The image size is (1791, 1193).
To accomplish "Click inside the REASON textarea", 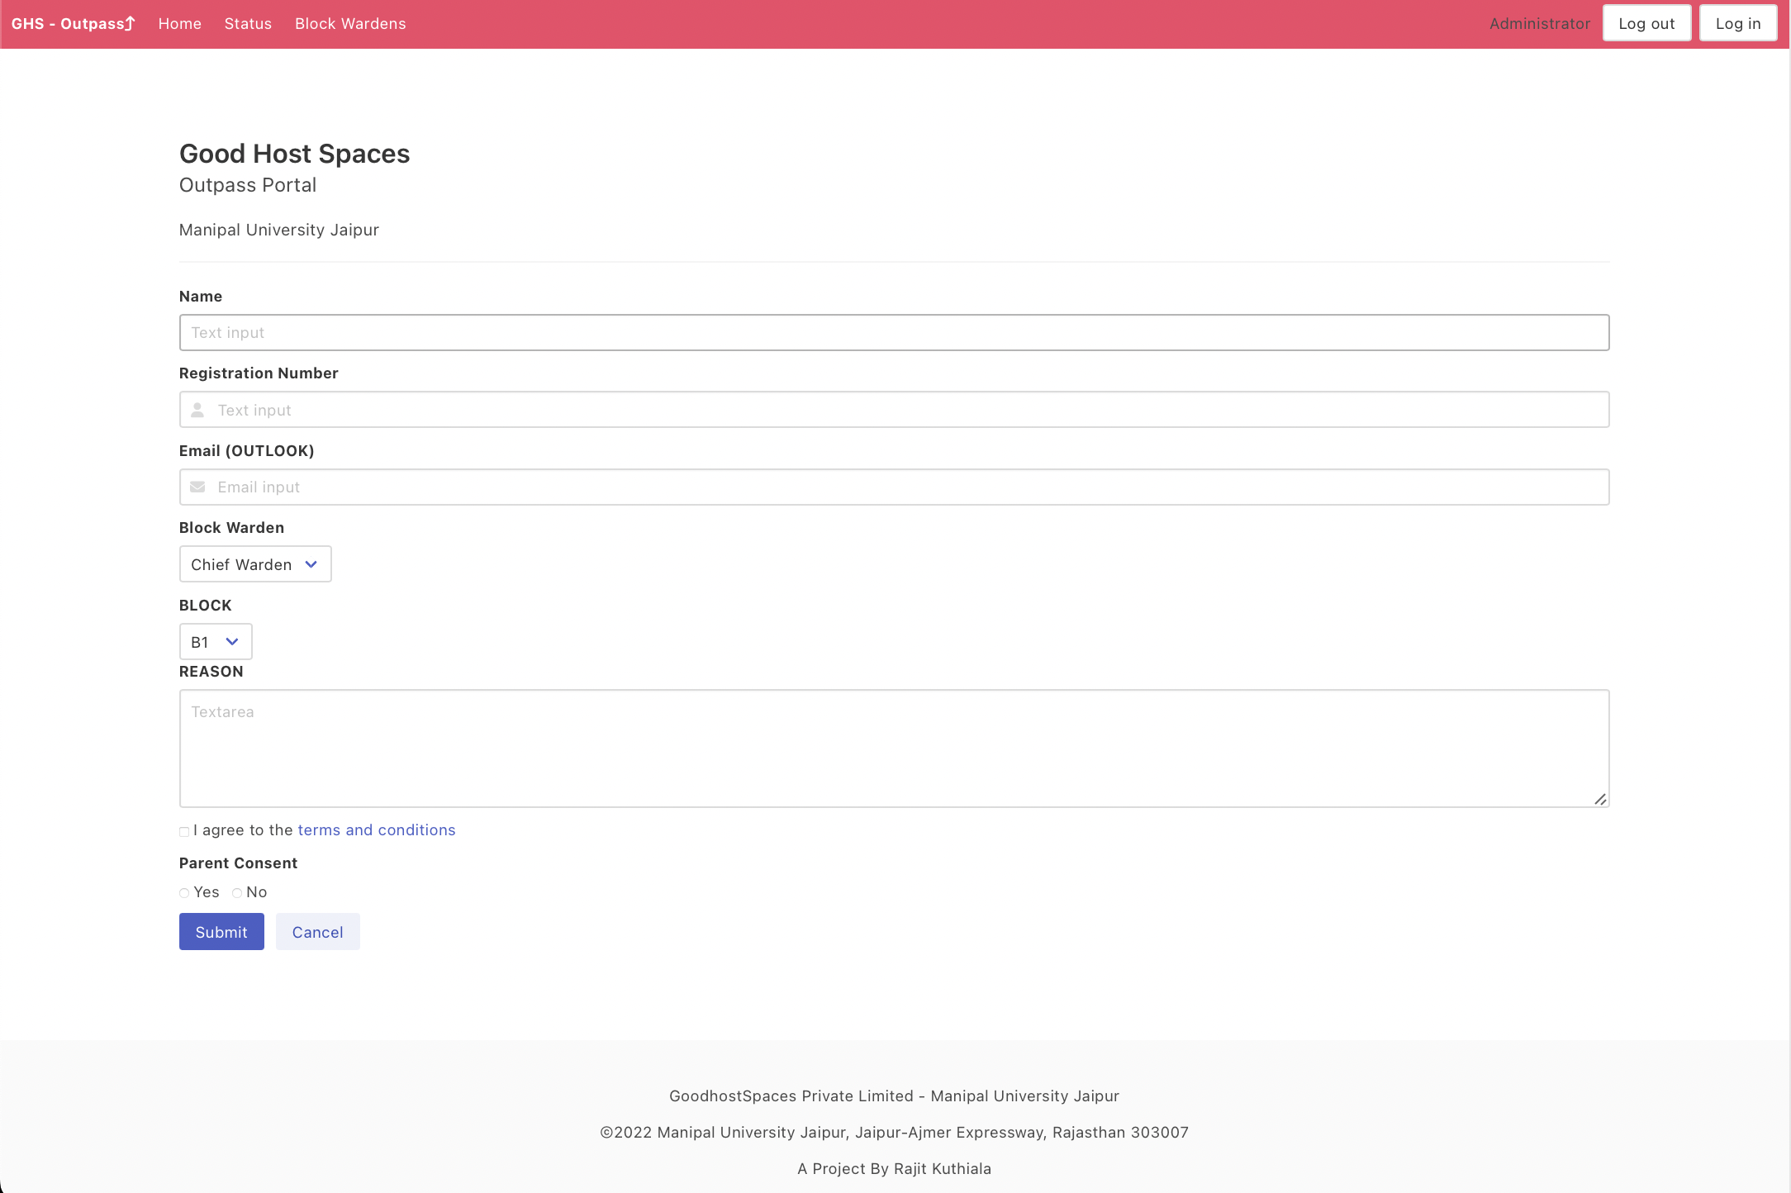I will click(x=894, y=748).
